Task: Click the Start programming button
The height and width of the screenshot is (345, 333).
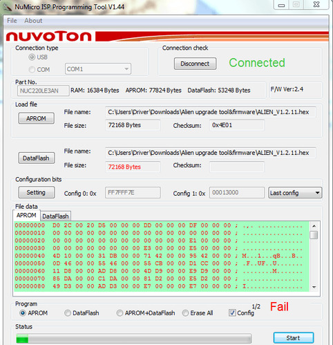Action: click(x=294, y=338)
